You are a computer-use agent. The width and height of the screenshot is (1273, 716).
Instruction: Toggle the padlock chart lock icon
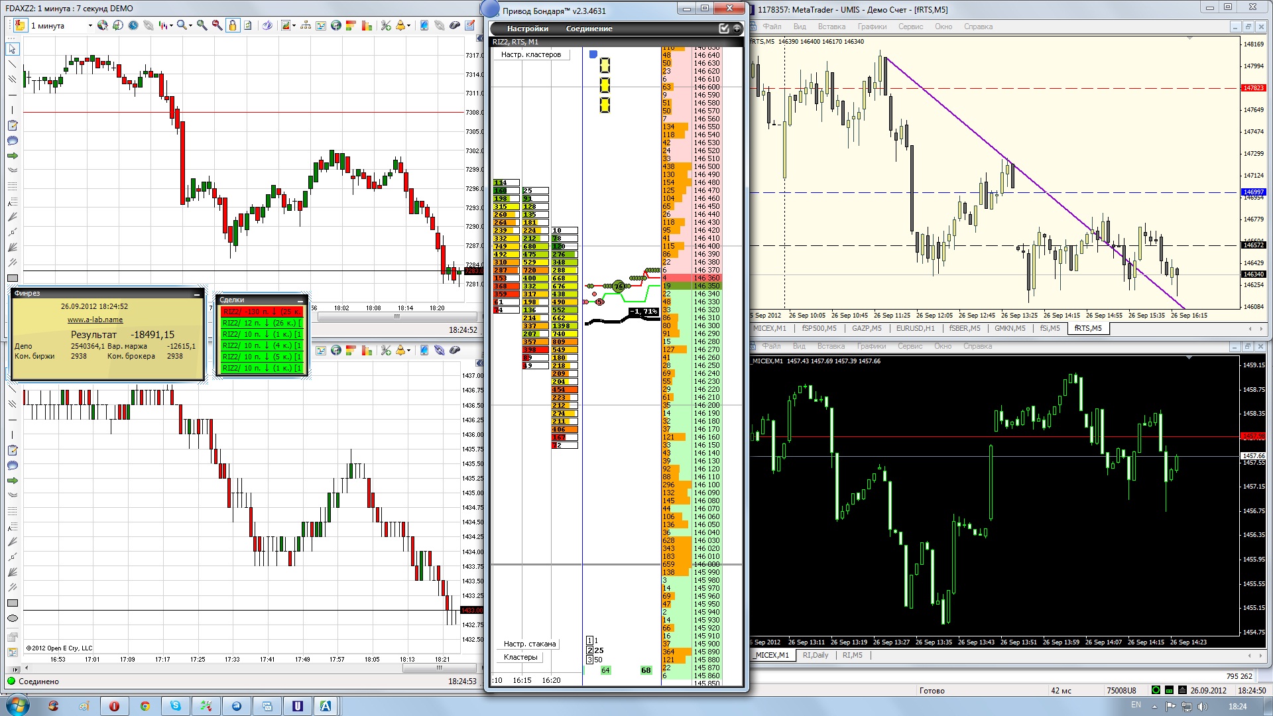233,25
